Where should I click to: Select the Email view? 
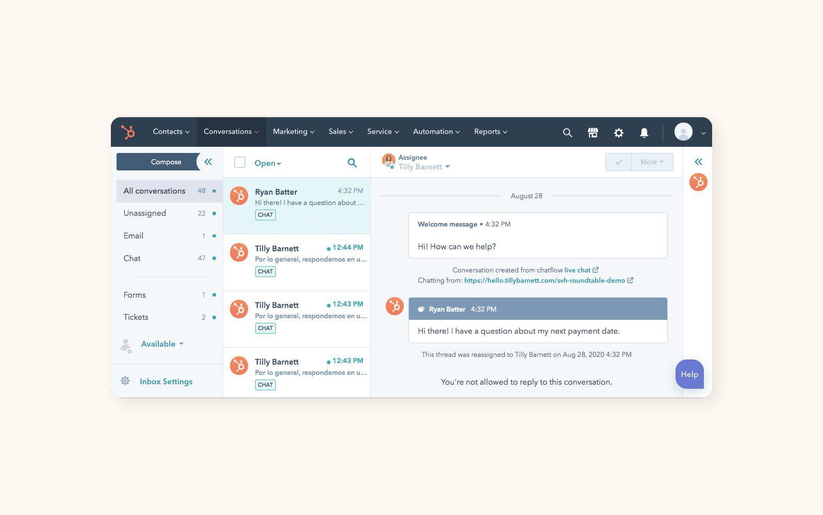(170, 236)
